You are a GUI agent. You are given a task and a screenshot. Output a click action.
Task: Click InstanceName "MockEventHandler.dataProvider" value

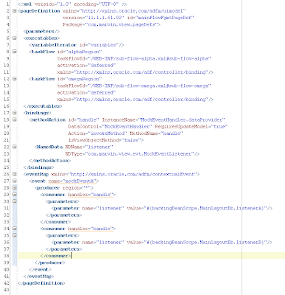coord(182,120)
